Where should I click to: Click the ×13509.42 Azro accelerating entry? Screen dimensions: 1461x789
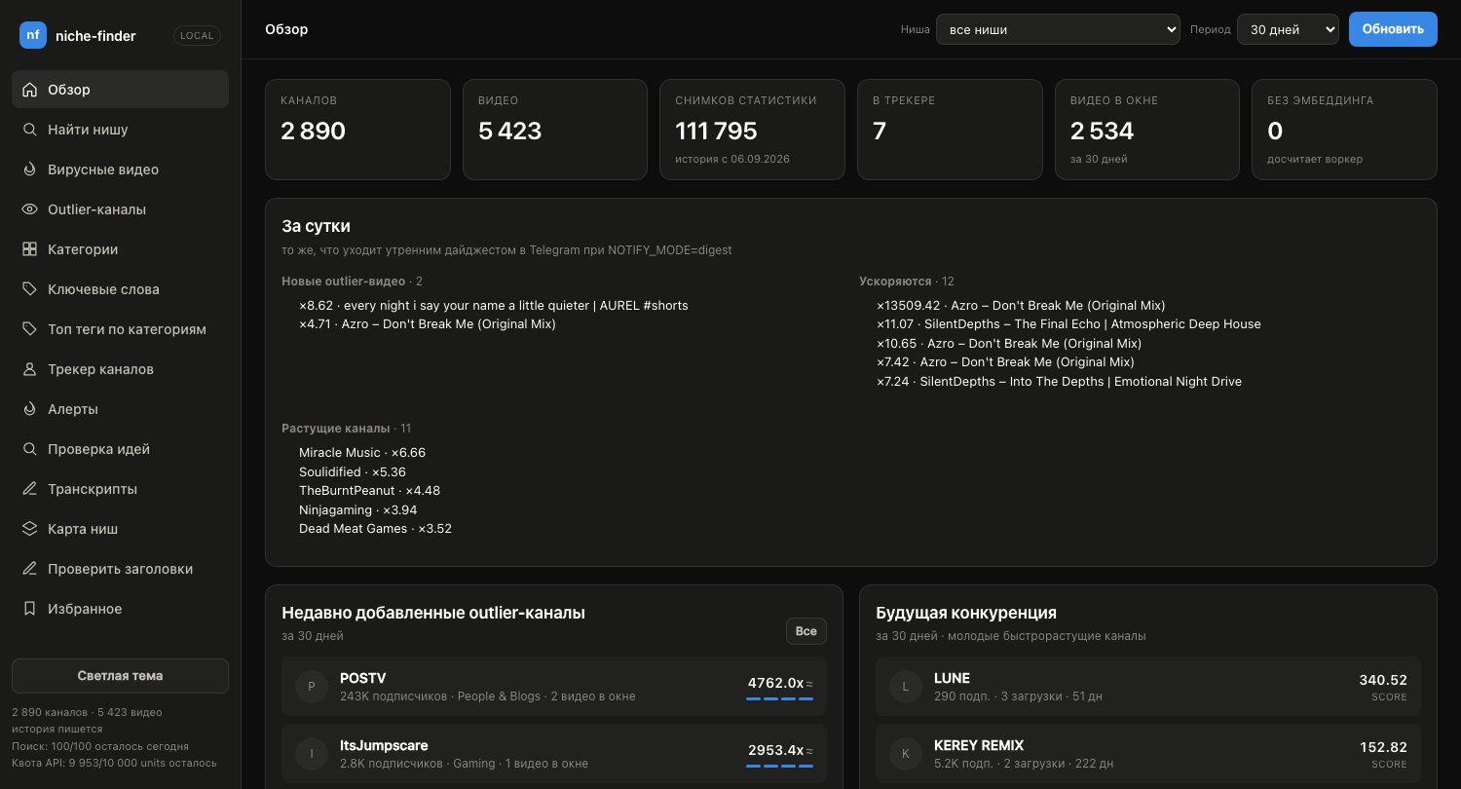click(x=1021, y=305)
